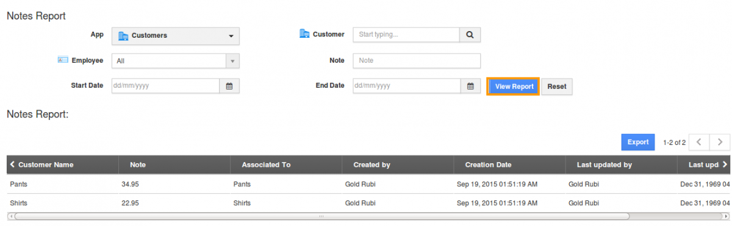Open the App dropdown showing Customers
Screen dimensions: 732x226
176,36
